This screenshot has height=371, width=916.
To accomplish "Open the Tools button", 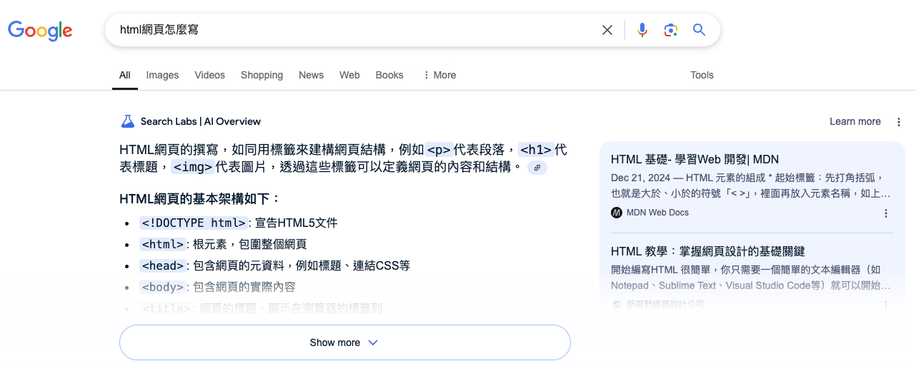I will click(702, 75).
